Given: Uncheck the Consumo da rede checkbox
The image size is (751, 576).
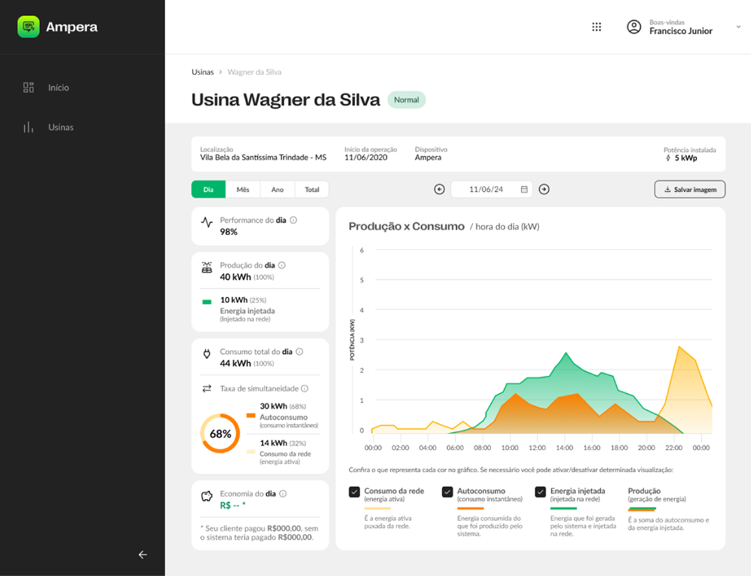Looking at the screenshot, I should click(354, 492).
